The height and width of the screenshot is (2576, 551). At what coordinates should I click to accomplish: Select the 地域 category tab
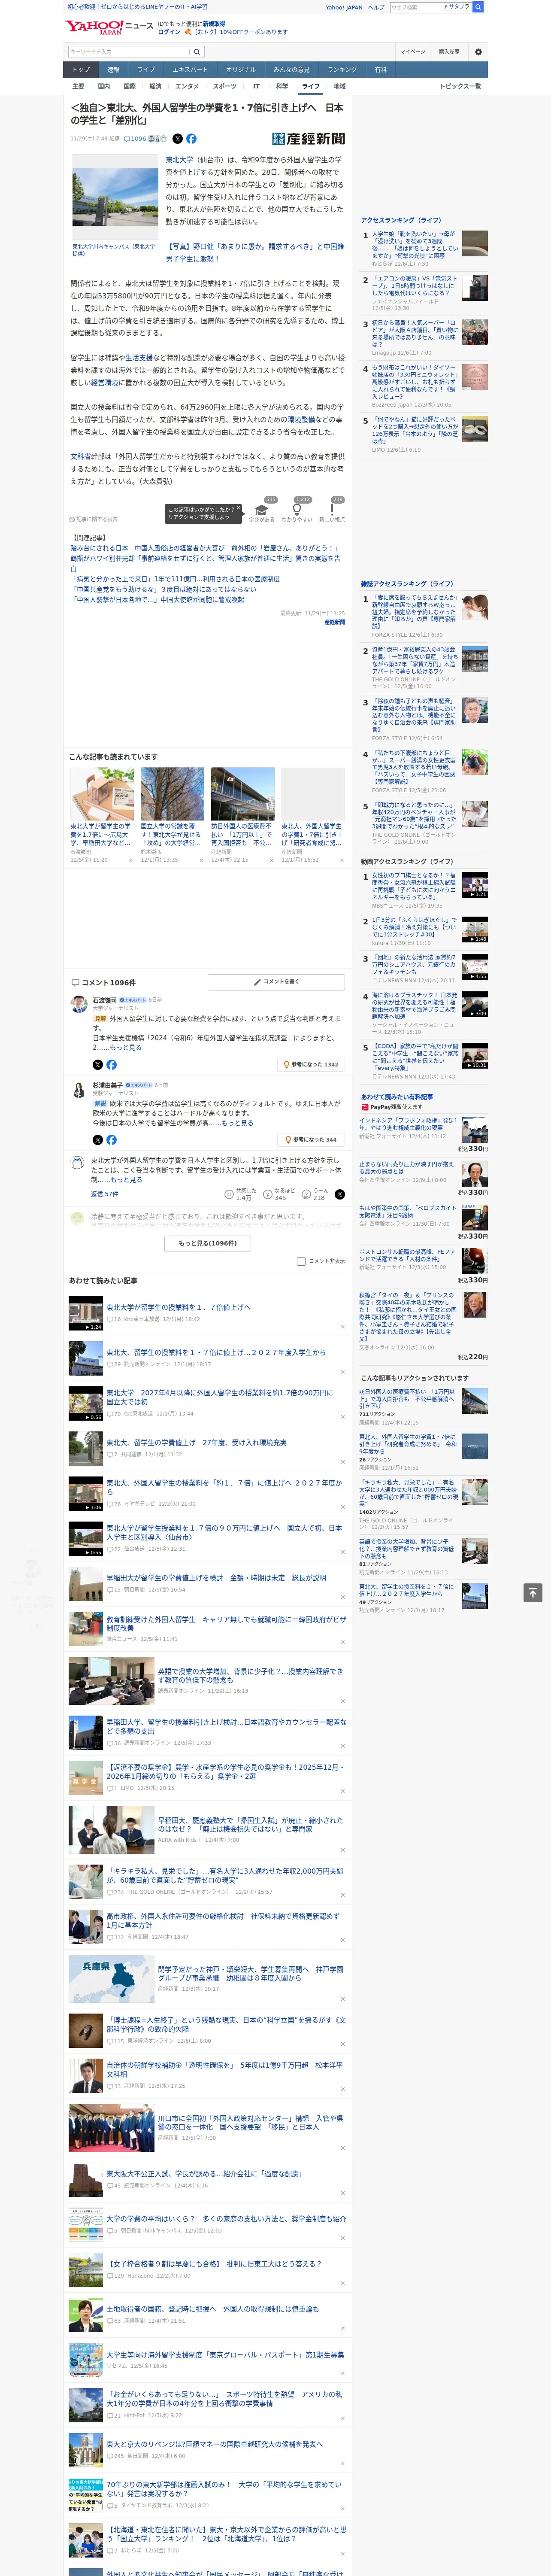[x=339, y=87]
